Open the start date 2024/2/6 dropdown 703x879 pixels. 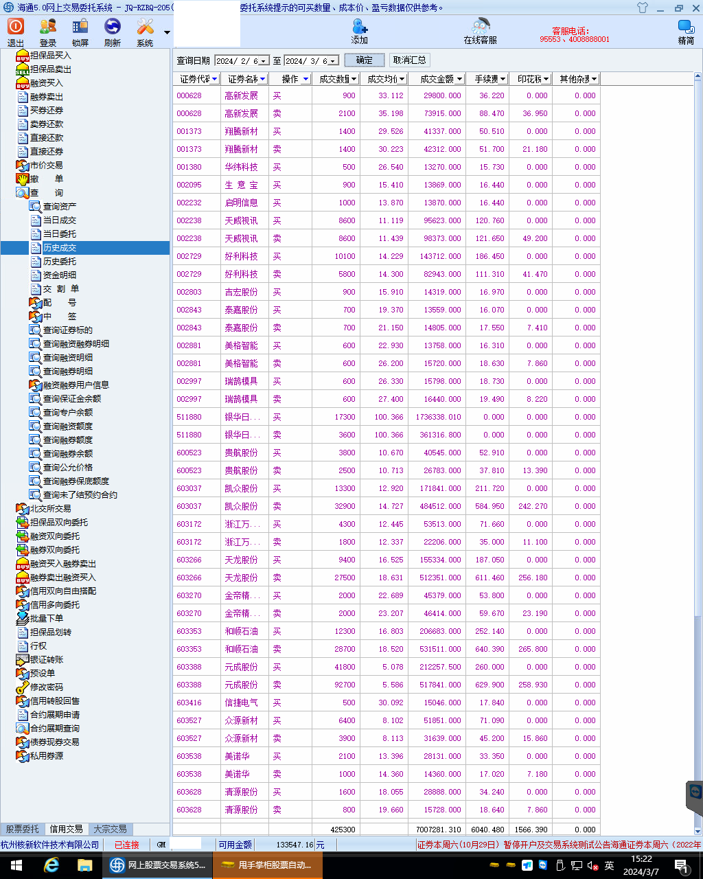click(264, 61)
